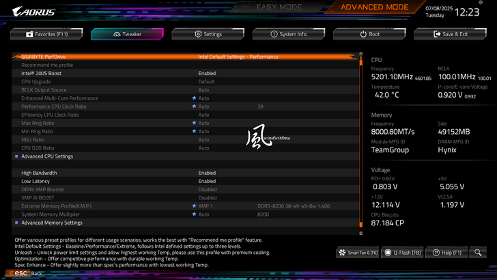Click the esc Back button
This screenshot has width=497, height=280.
click(x=25, y=273)
